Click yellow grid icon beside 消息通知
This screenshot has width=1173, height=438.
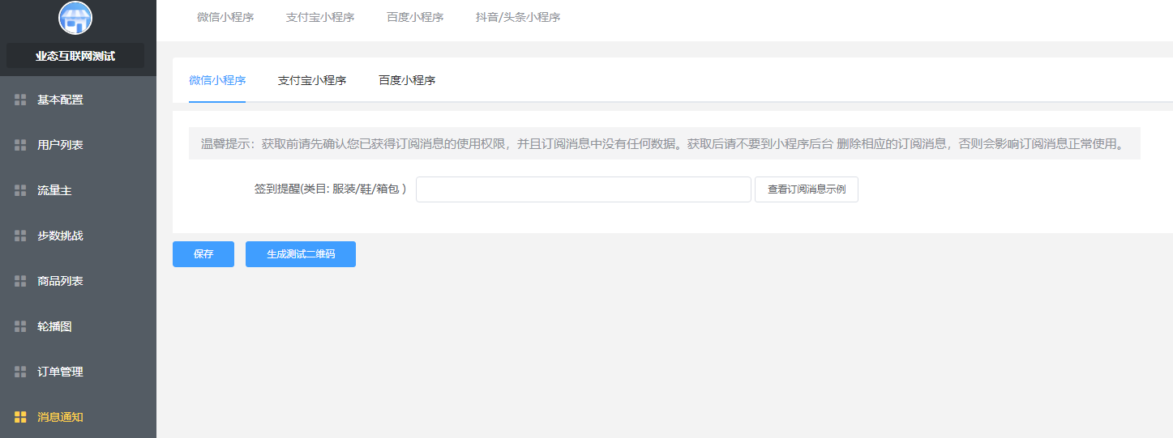[x=21, y=418]
